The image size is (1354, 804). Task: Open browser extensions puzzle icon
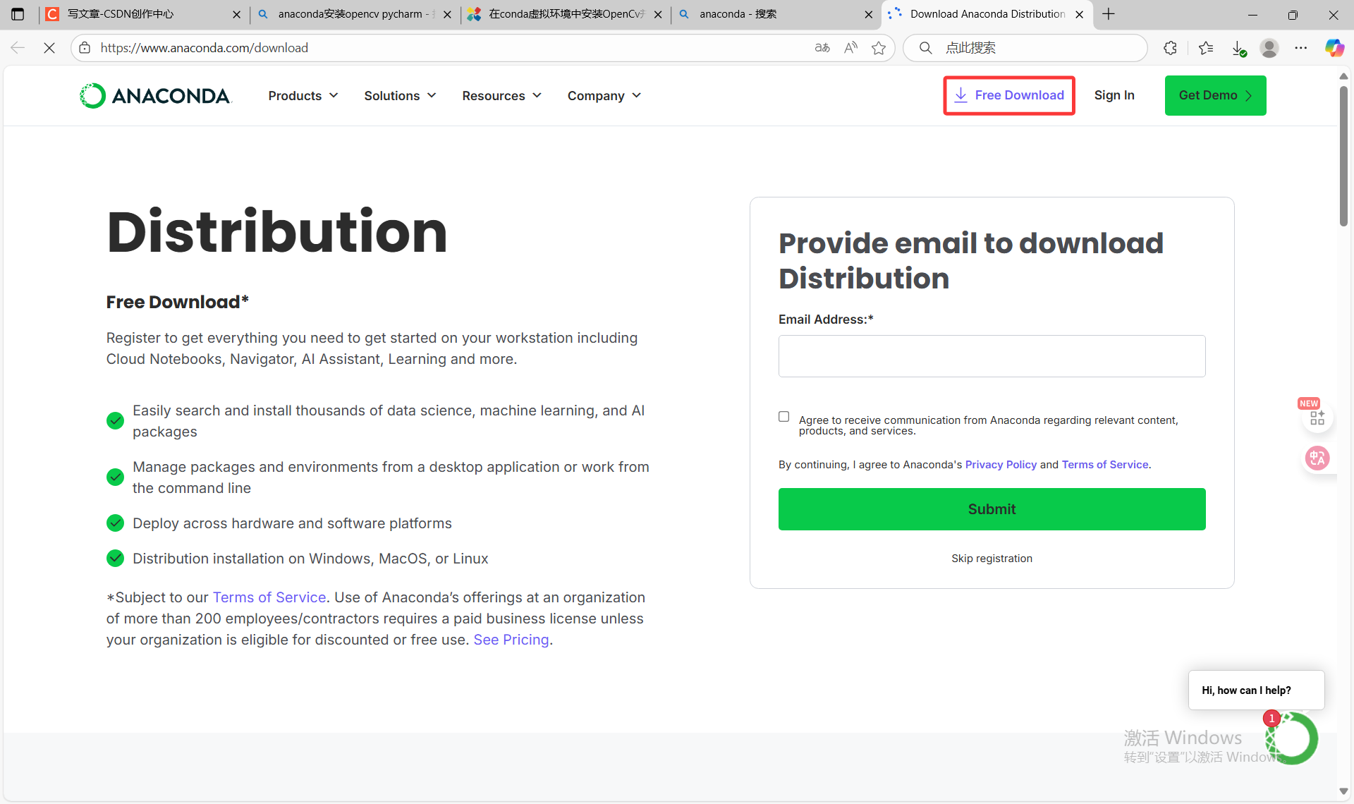click(1170, 48)
